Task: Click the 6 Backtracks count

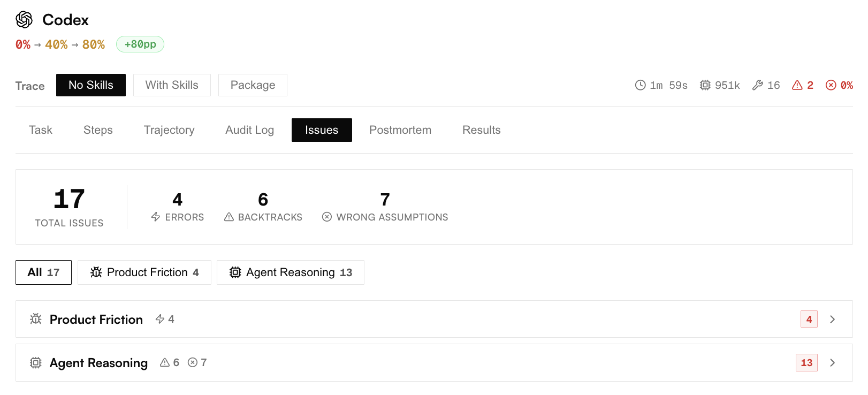Action: click(x=263, y=200)
